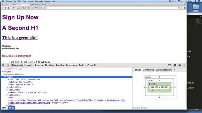Open the Help menu
The width and height of the screenshot is (202, 113).
pyautogui.click(x=54, y=1)
